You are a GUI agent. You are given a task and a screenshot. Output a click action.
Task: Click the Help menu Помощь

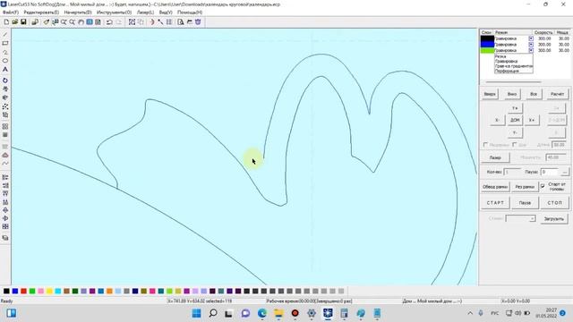pos(190,12)
